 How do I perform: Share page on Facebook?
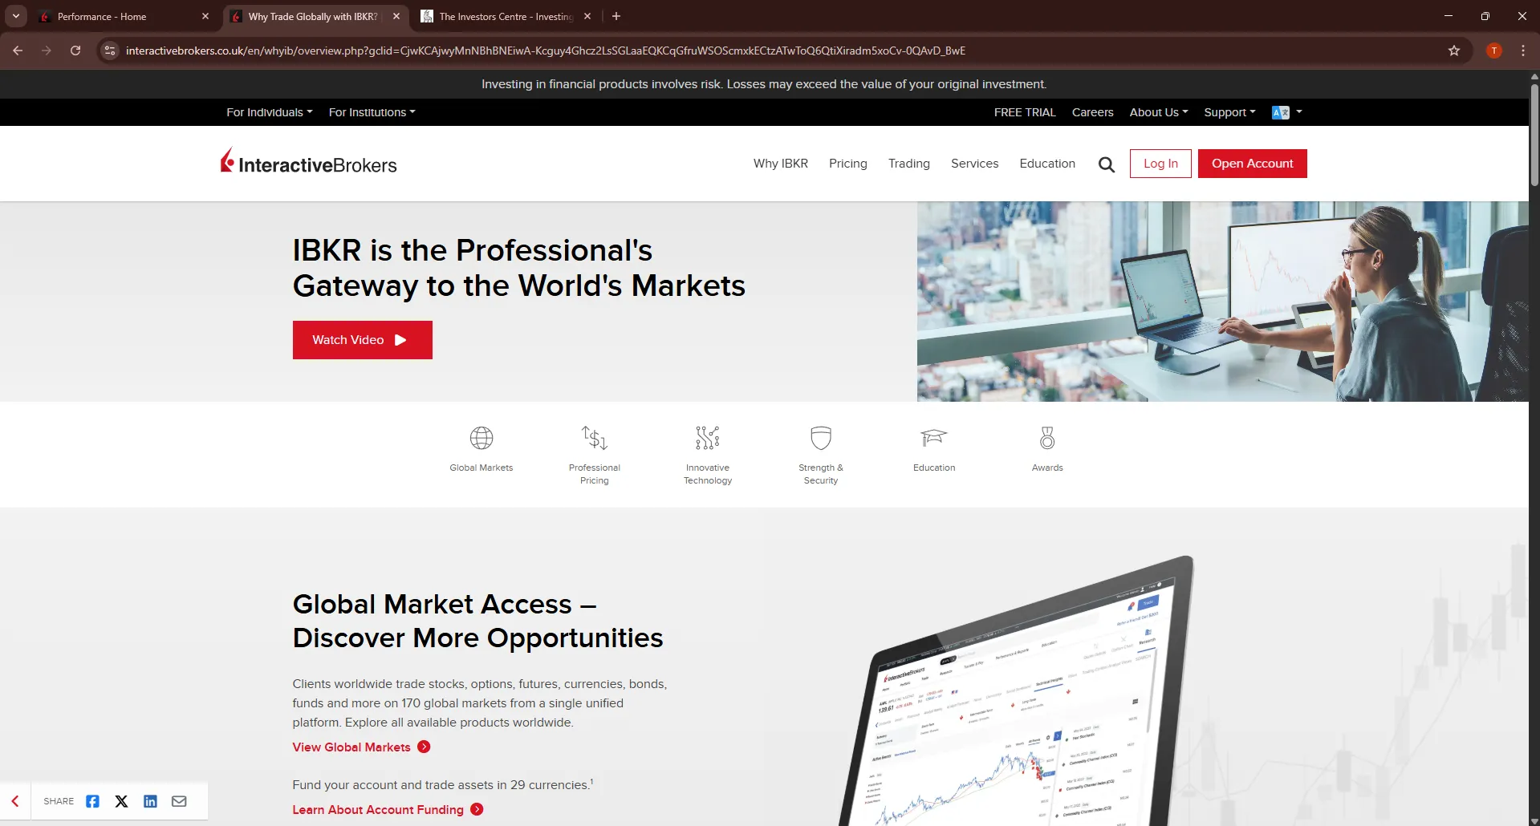(92, 801)
